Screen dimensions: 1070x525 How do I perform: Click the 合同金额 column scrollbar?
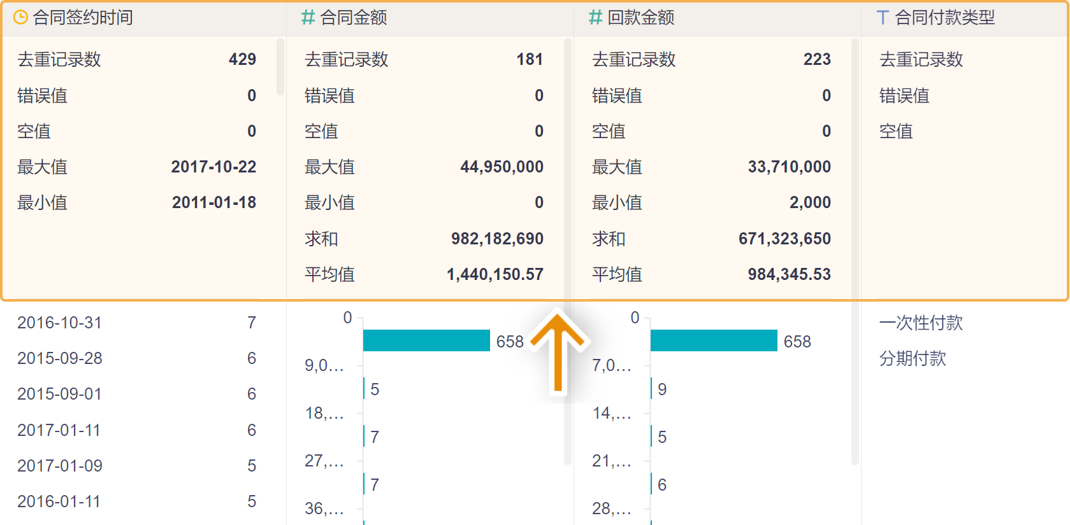[567, 255]
